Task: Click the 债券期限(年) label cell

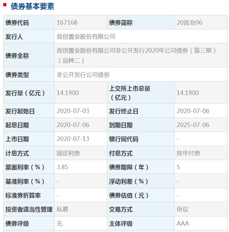Action: [x=129, y=167]
